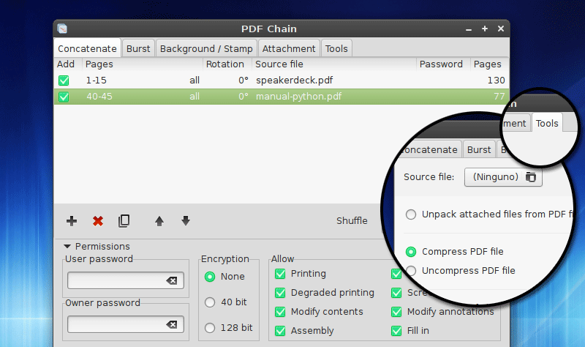Image resolution: width=585 pixels, height=347 pixels.
Task: Click page count 130 cell
Action: 497,81
